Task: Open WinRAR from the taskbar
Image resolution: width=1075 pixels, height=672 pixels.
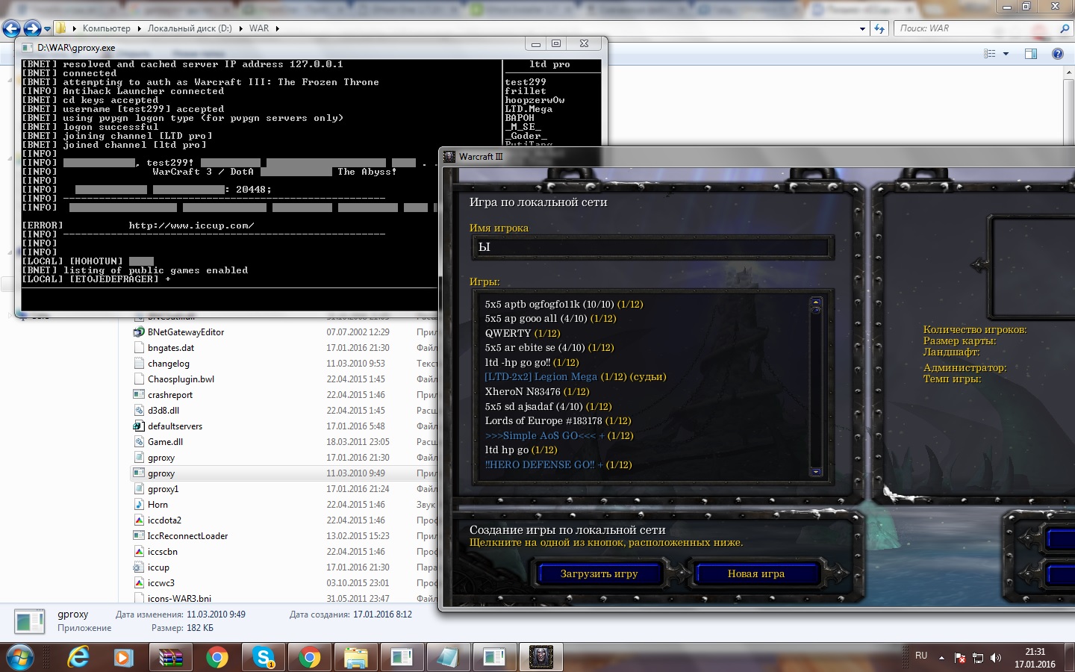Action: click(171, 658)
